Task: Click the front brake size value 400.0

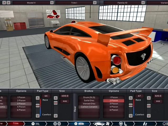Action: [65, 96]
